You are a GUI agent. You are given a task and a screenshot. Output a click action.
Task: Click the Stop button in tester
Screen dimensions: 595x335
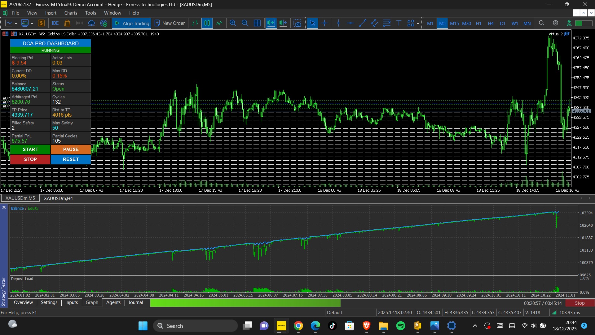click(580, 303)
